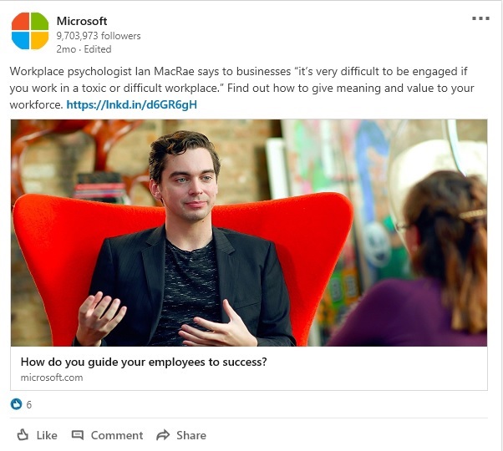Click the post text about Ian MacRae
The image size is (503, 451).
(x=241, y=88)
